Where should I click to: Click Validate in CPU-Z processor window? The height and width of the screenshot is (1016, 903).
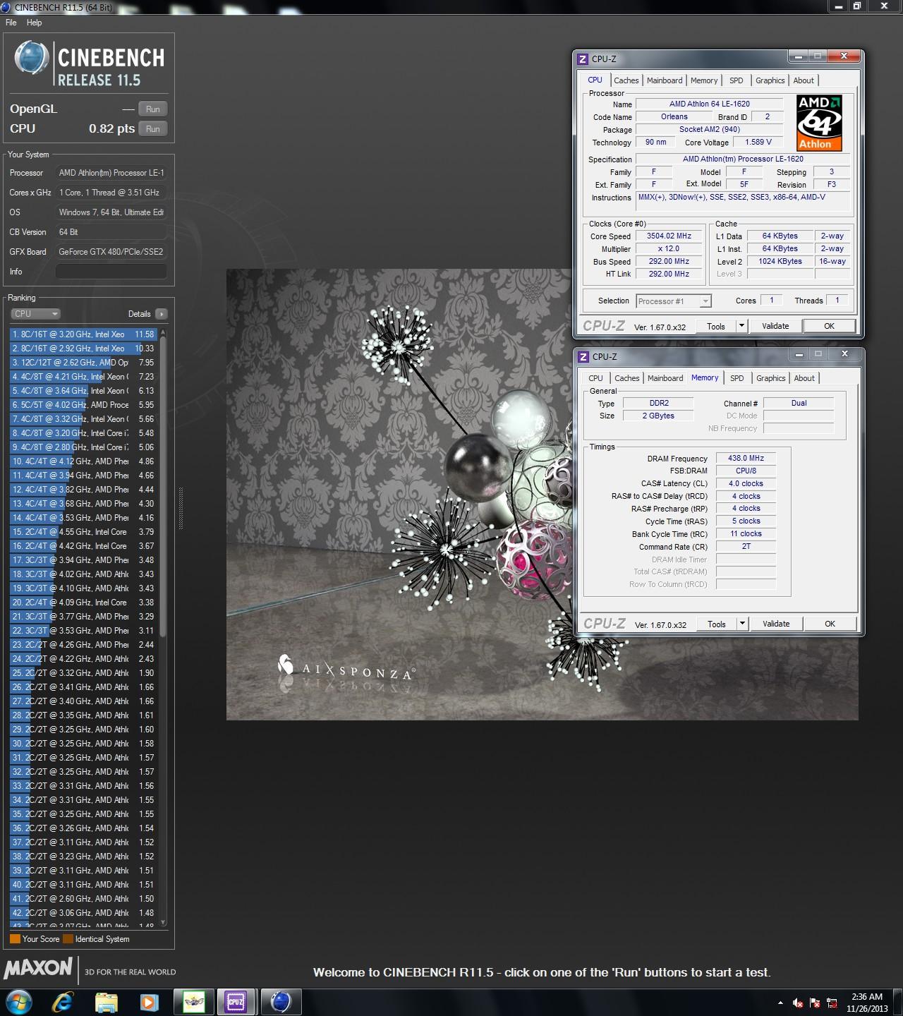(775, 326)
